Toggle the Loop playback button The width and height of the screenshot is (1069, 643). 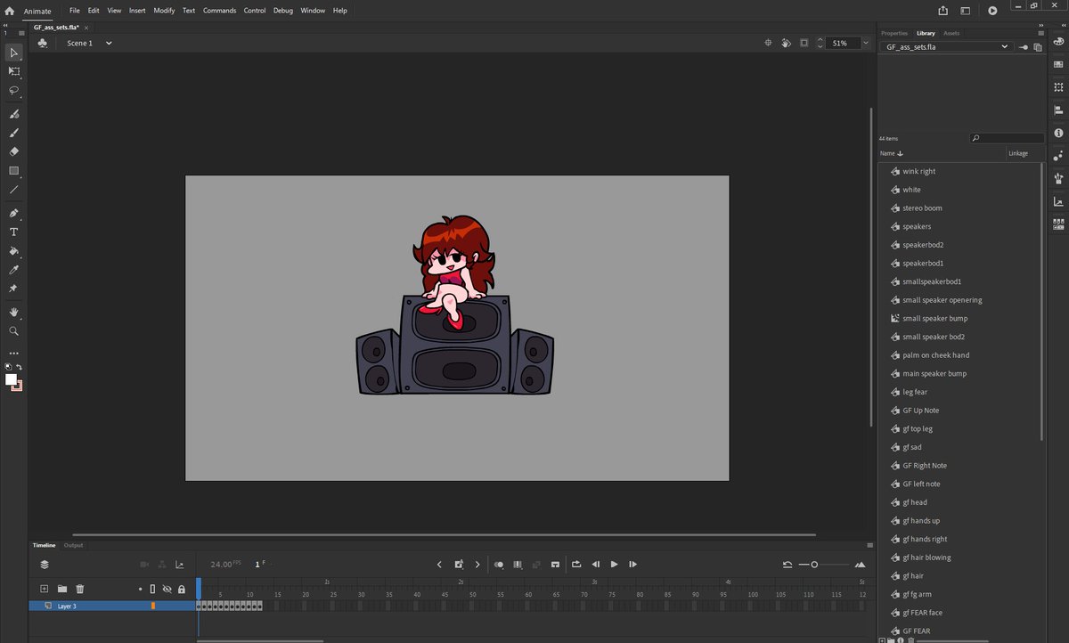tap(576, 564)
